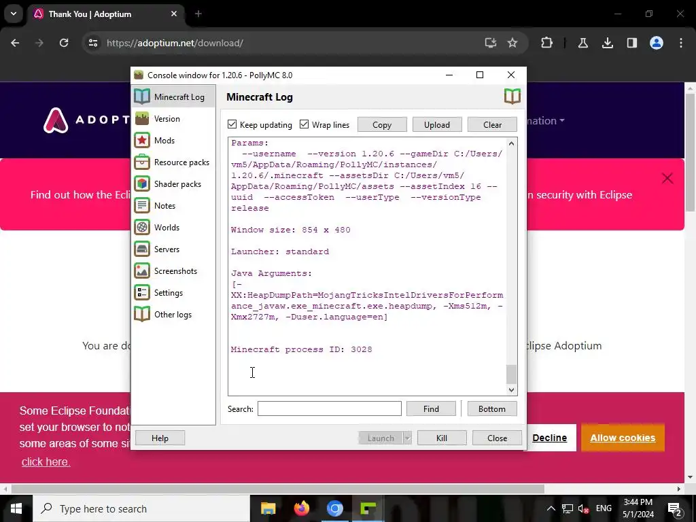The image size is (696, 522).
Task: Jump to log Bottom button
Action: pyautogui.click(x=492, y=408)
